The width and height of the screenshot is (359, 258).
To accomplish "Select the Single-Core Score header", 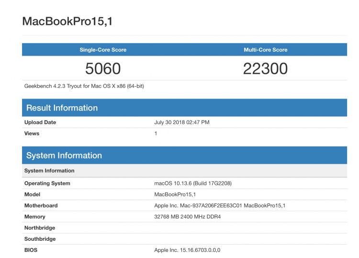I will [103, 50].
